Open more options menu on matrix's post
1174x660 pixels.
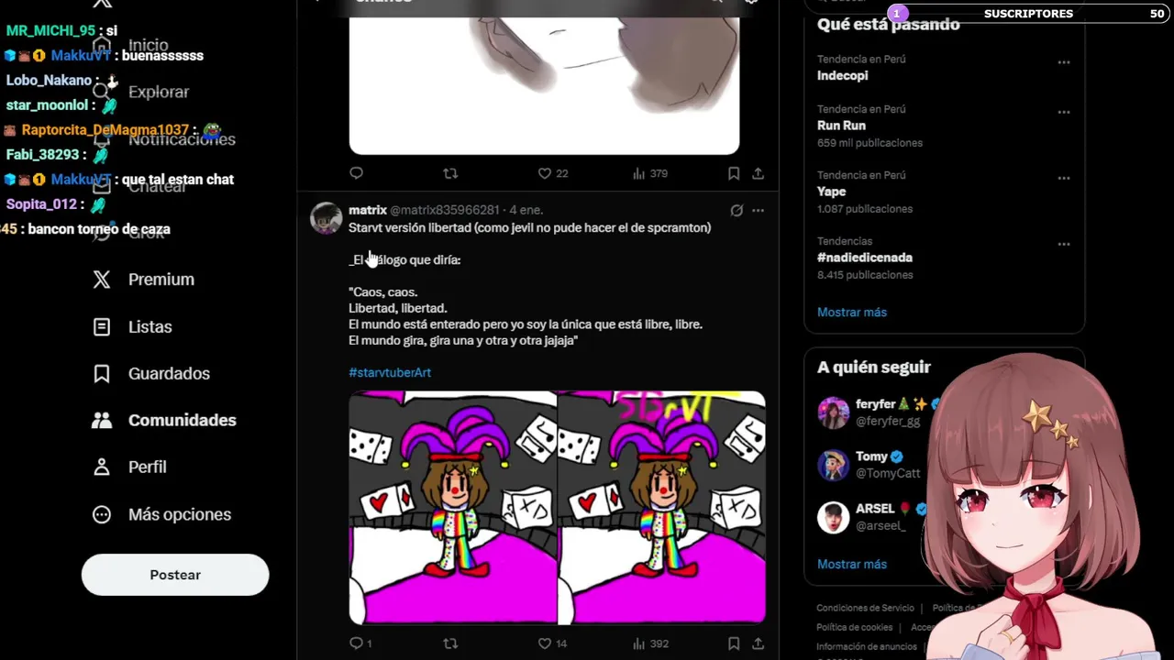(x=758, y=210)
